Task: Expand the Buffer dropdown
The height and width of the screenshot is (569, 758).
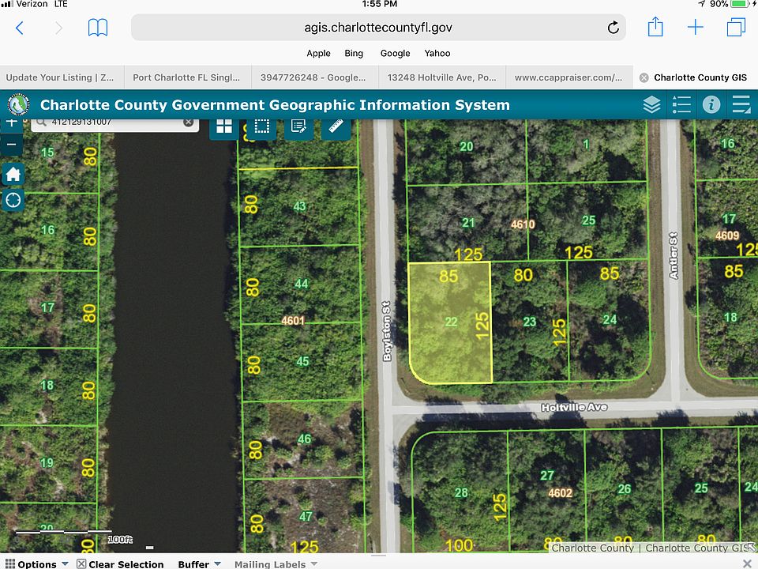Action: [x=199, y=563]
